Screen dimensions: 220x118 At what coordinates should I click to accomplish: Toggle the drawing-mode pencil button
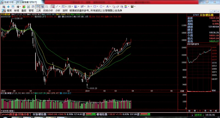[x=53, y=7]
